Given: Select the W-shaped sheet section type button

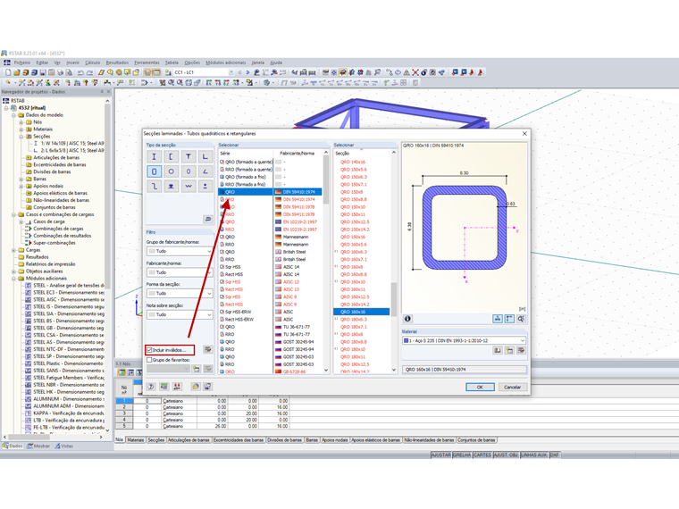Looking at the screenshot, I should [x=189, y=186].
